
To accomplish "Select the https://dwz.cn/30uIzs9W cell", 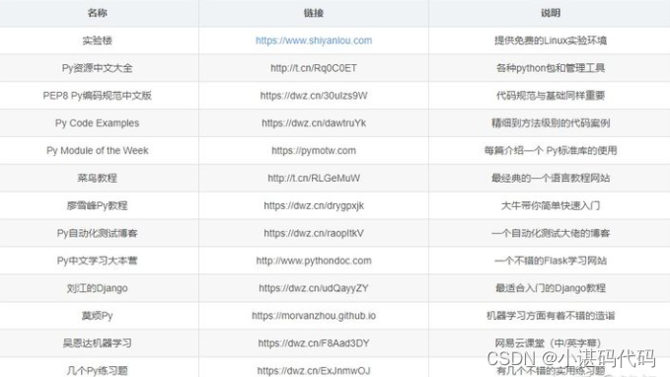I will (x=314, y=96).
